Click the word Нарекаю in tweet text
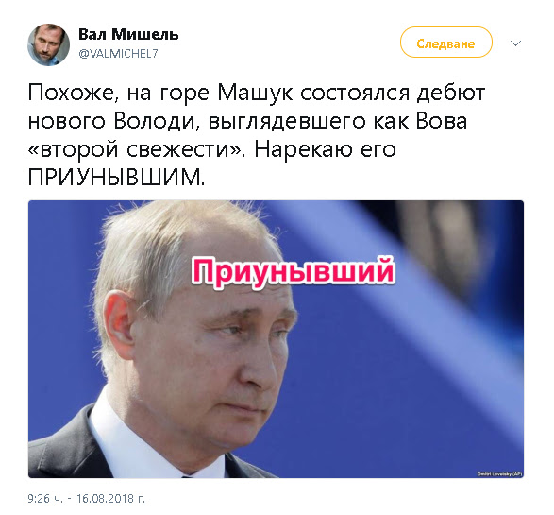The image size is (554, 515). tap(304, 149)
